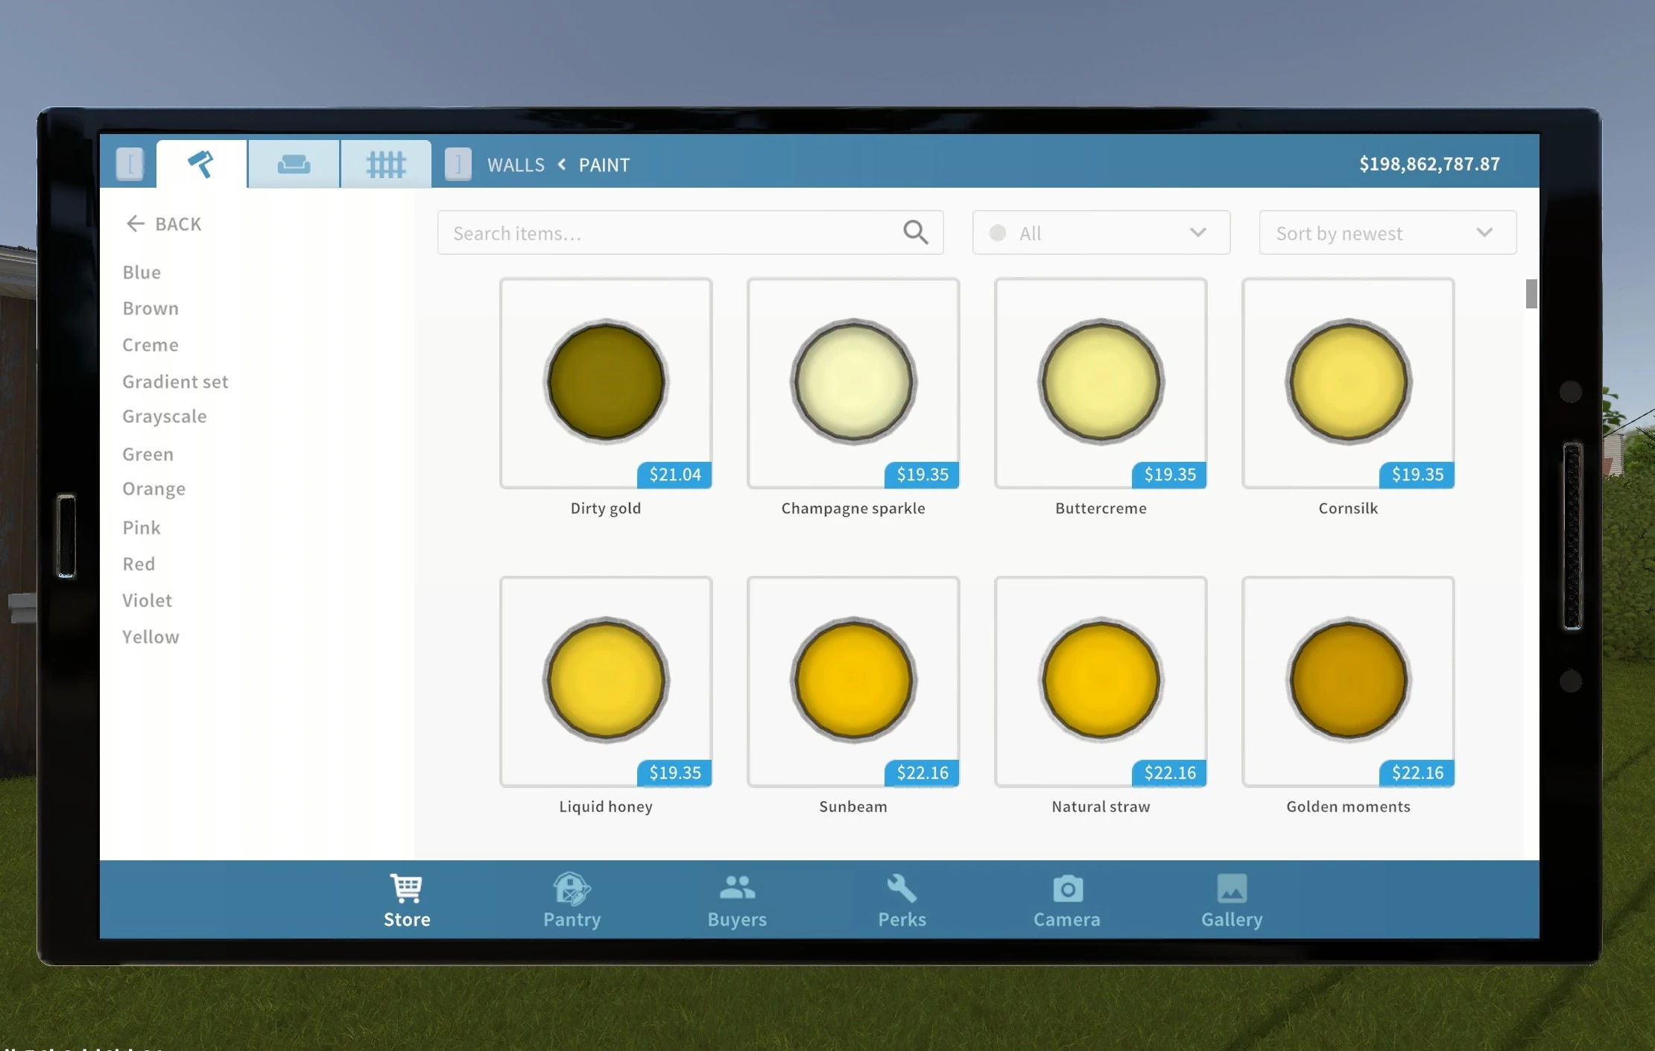
Task: Click the Search items text field
Action: coord(671,232)
